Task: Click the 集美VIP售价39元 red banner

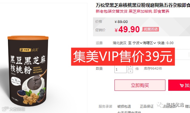Action: (x=123, y=56)
